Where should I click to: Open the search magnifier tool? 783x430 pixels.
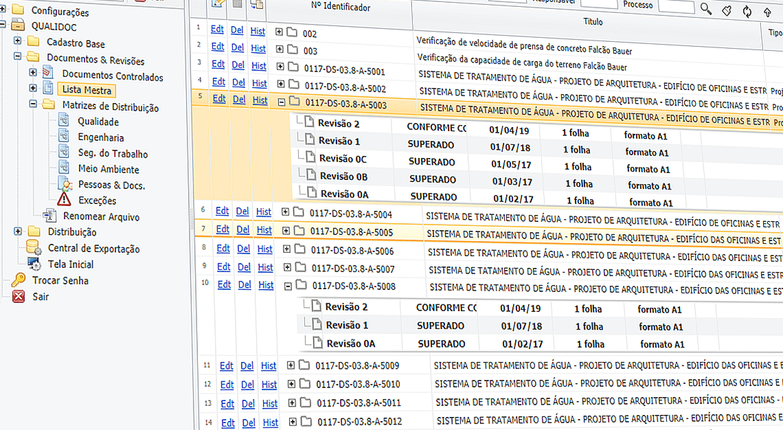706,10
